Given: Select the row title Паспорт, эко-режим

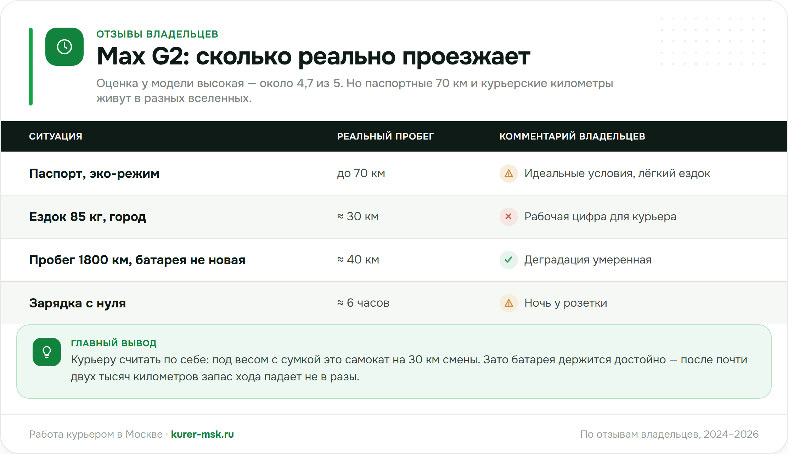Looking at the screenshot, I should click(94, 174).
